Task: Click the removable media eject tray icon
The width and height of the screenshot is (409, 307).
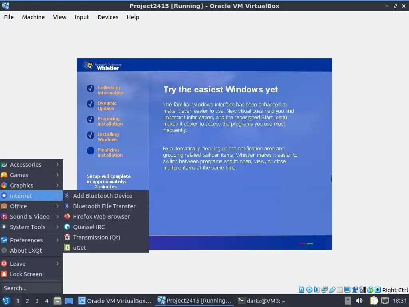Action: (x=348, y=301)
